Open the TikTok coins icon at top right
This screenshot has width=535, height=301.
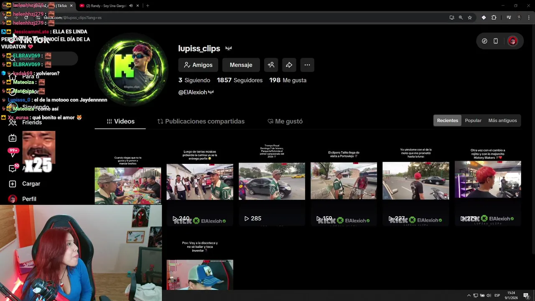click(484, 41)
